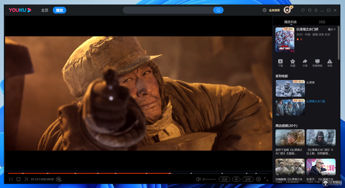The width and height of the screenshot is (345, 188).
Task: Click the 会员续费 membership renewal link
Action: pos(274,10)
